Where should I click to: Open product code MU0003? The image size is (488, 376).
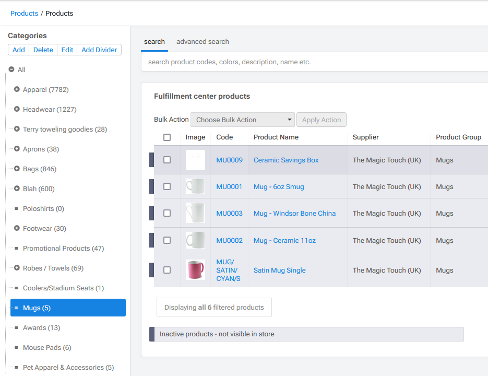point(229,214)
